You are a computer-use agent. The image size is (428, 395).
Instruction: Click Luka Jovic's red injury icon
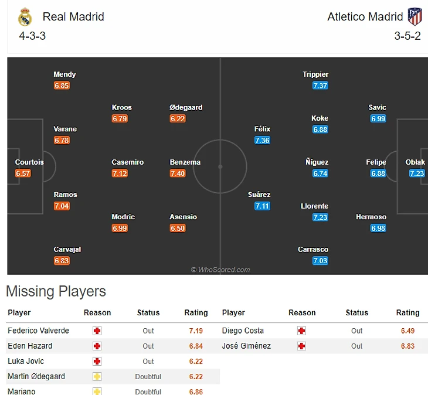click(97, 362)
